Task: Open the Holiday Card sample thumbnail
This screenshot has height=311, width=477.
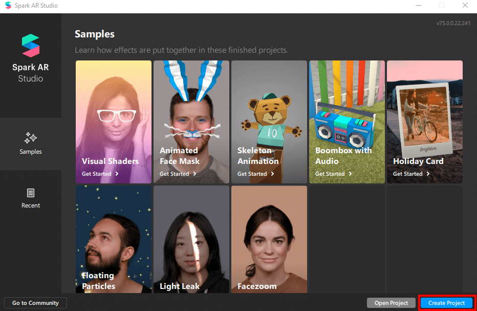Action: pyautogui.click(x=425, y=122)
